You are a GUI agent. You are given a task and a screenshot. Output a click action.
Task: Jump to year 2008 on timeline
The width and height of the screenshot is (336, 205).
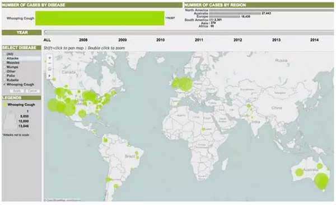click(x=83, y=40)
